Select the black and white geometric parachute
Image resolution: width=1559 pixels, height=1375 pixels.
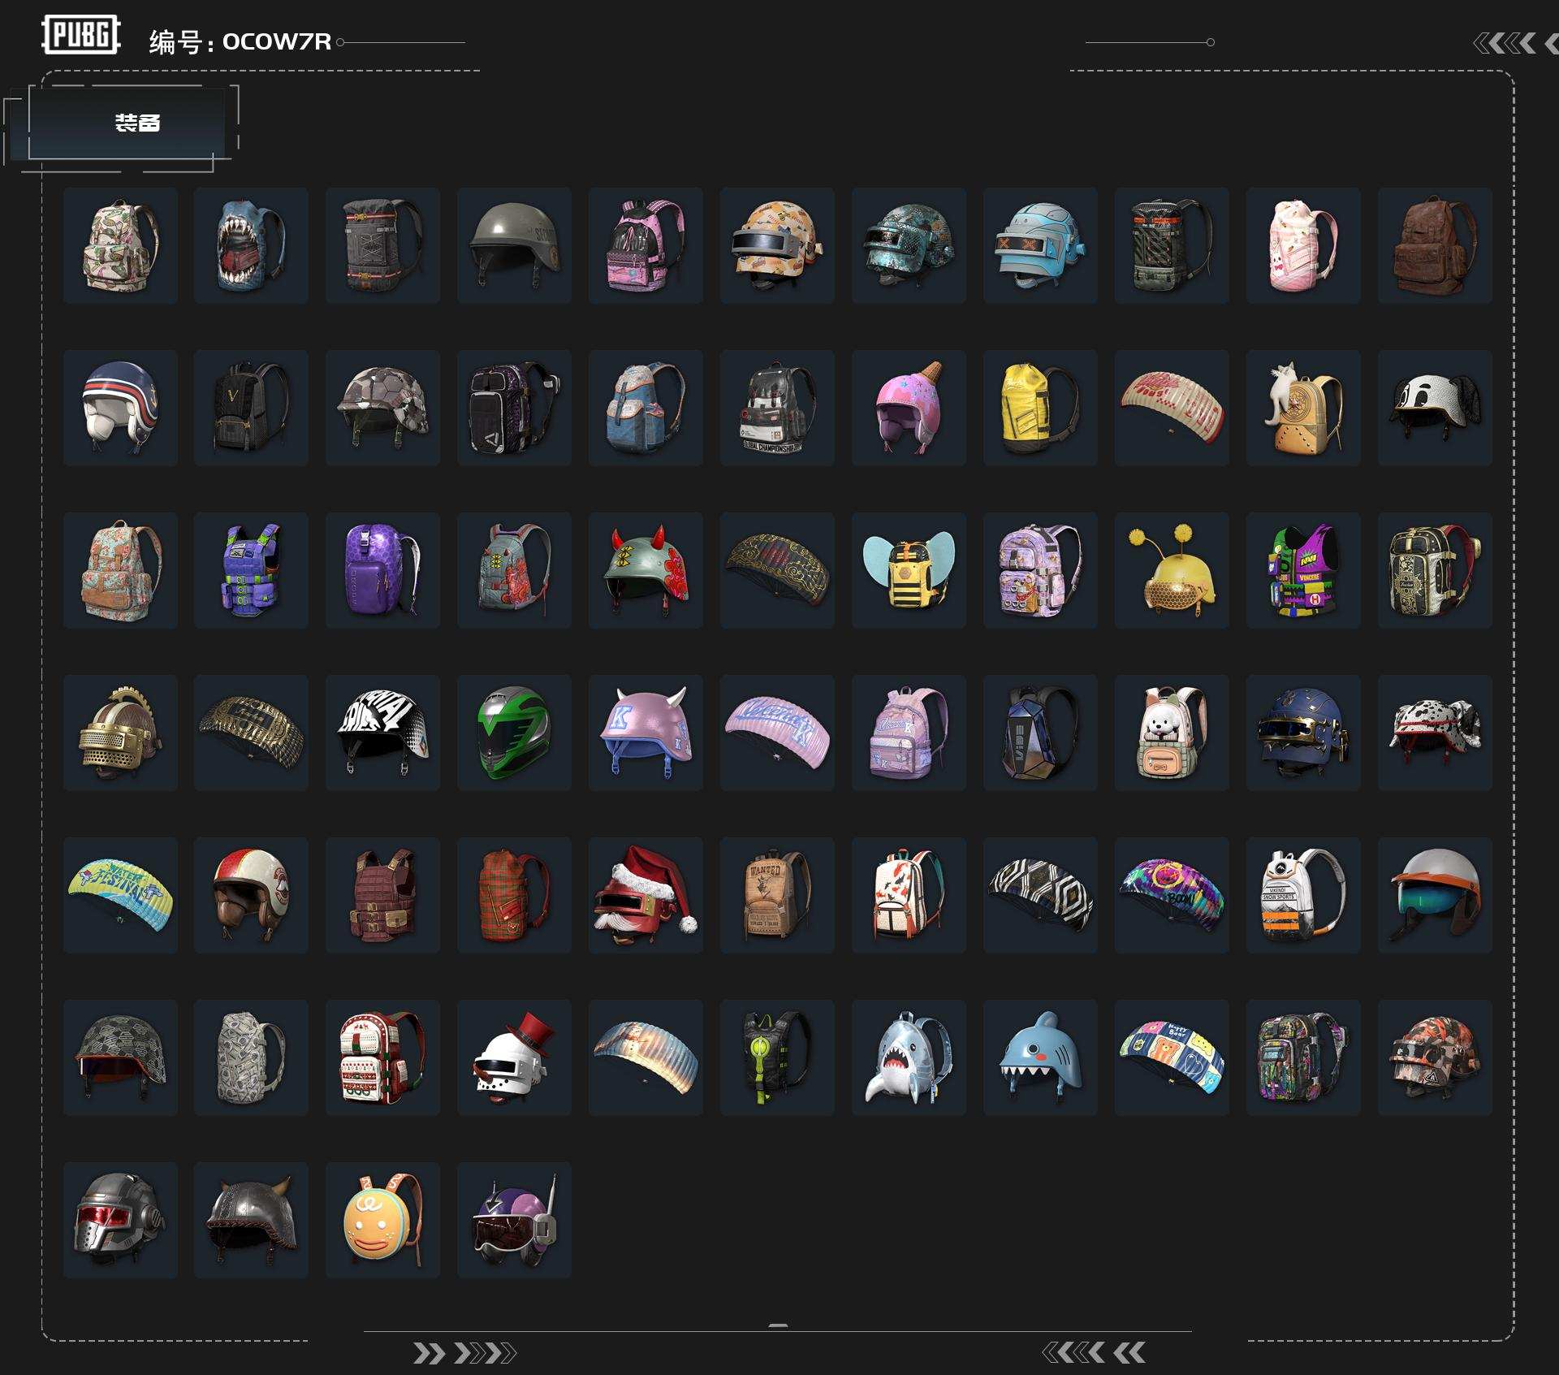[x=1040, y=895]
